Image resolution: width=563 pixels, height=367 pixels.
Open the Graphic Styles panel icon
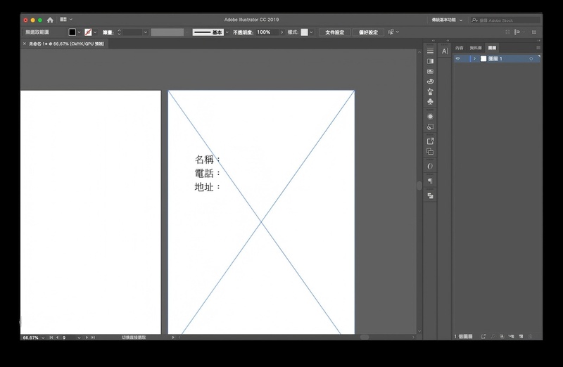click(x=430, y=127)
